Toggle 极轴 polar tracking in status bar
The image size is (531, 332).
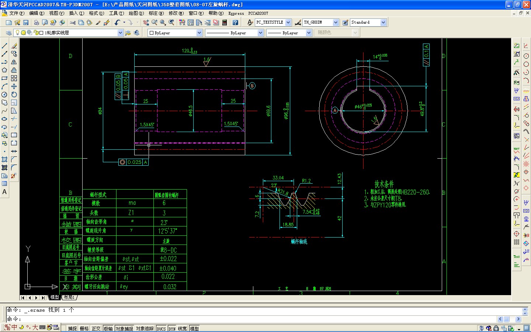click(x=108, y=329)
